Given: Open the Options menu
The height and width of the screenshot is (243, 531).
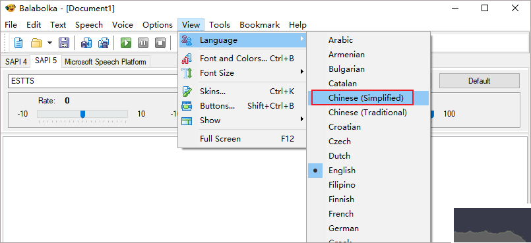Looking at the screenshot, I should coord(158,24).
